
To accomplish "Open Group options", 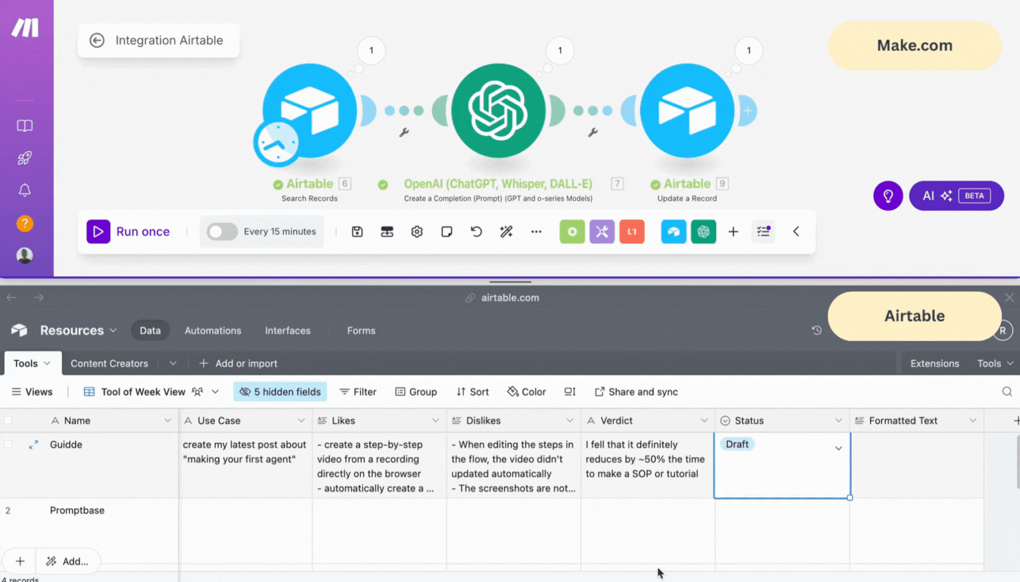I will 416,392.
